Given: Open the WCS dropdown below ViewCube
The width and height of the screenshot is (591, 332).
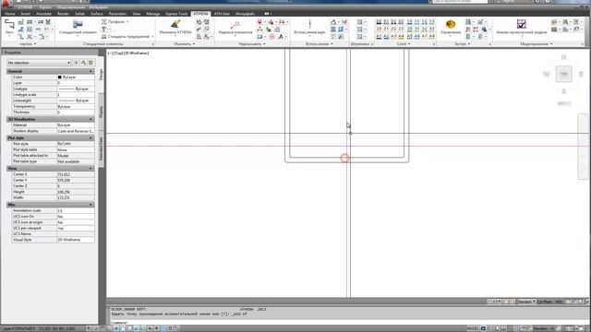Looking at the screenshot, I should tap(564, 103).
